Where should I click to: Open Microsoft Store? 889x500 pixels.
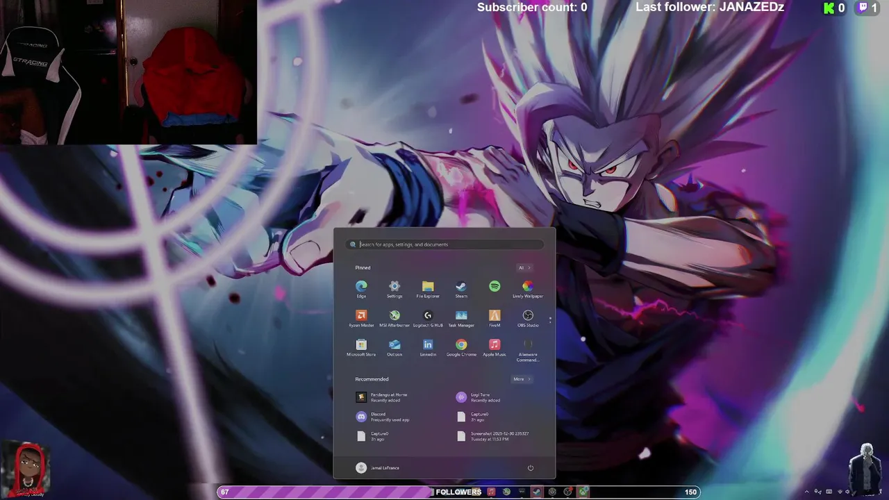[361, 348]
